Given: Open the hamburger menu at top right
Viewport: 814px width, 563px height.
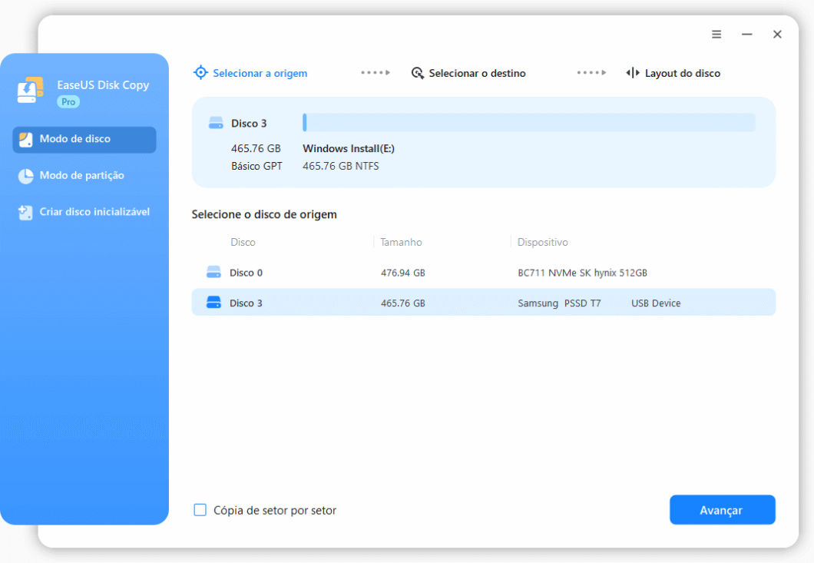Looking at the screenshot, I should (716, 34).
